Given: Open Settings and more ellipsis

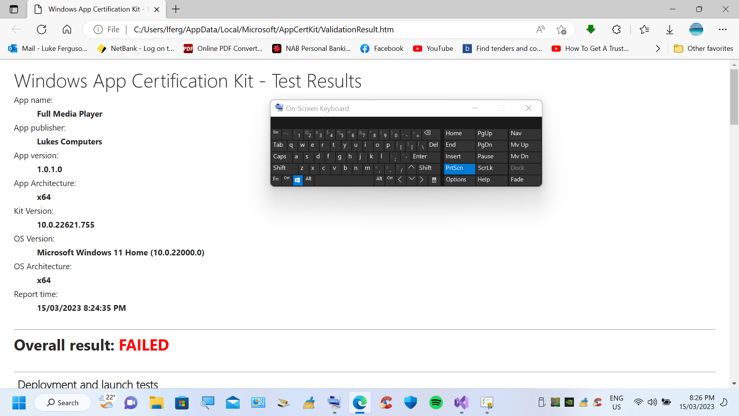Looking at the screenshot, I should coord(722,30).
